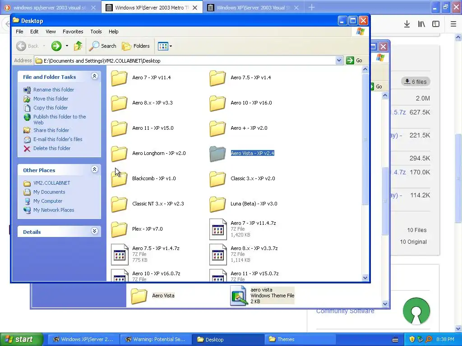
Task: Select Aero + - XP v2.0 folder icon
Action: pyautogui.click(x=217, y=128)
